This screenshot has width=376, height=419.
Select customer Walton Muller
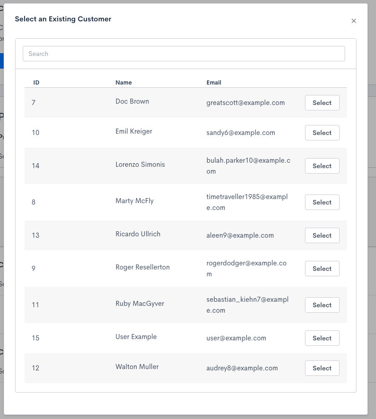(322, 368)
